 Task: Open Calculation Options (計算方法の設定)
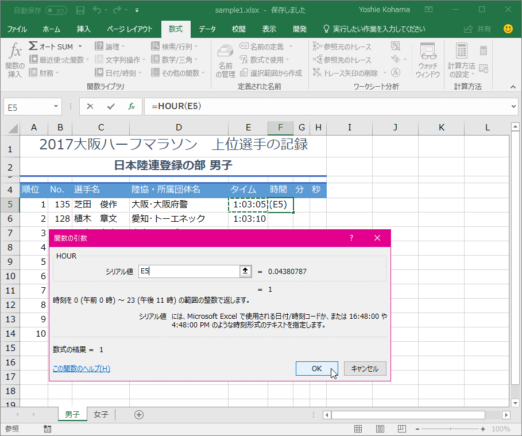[x=461, y=60]
